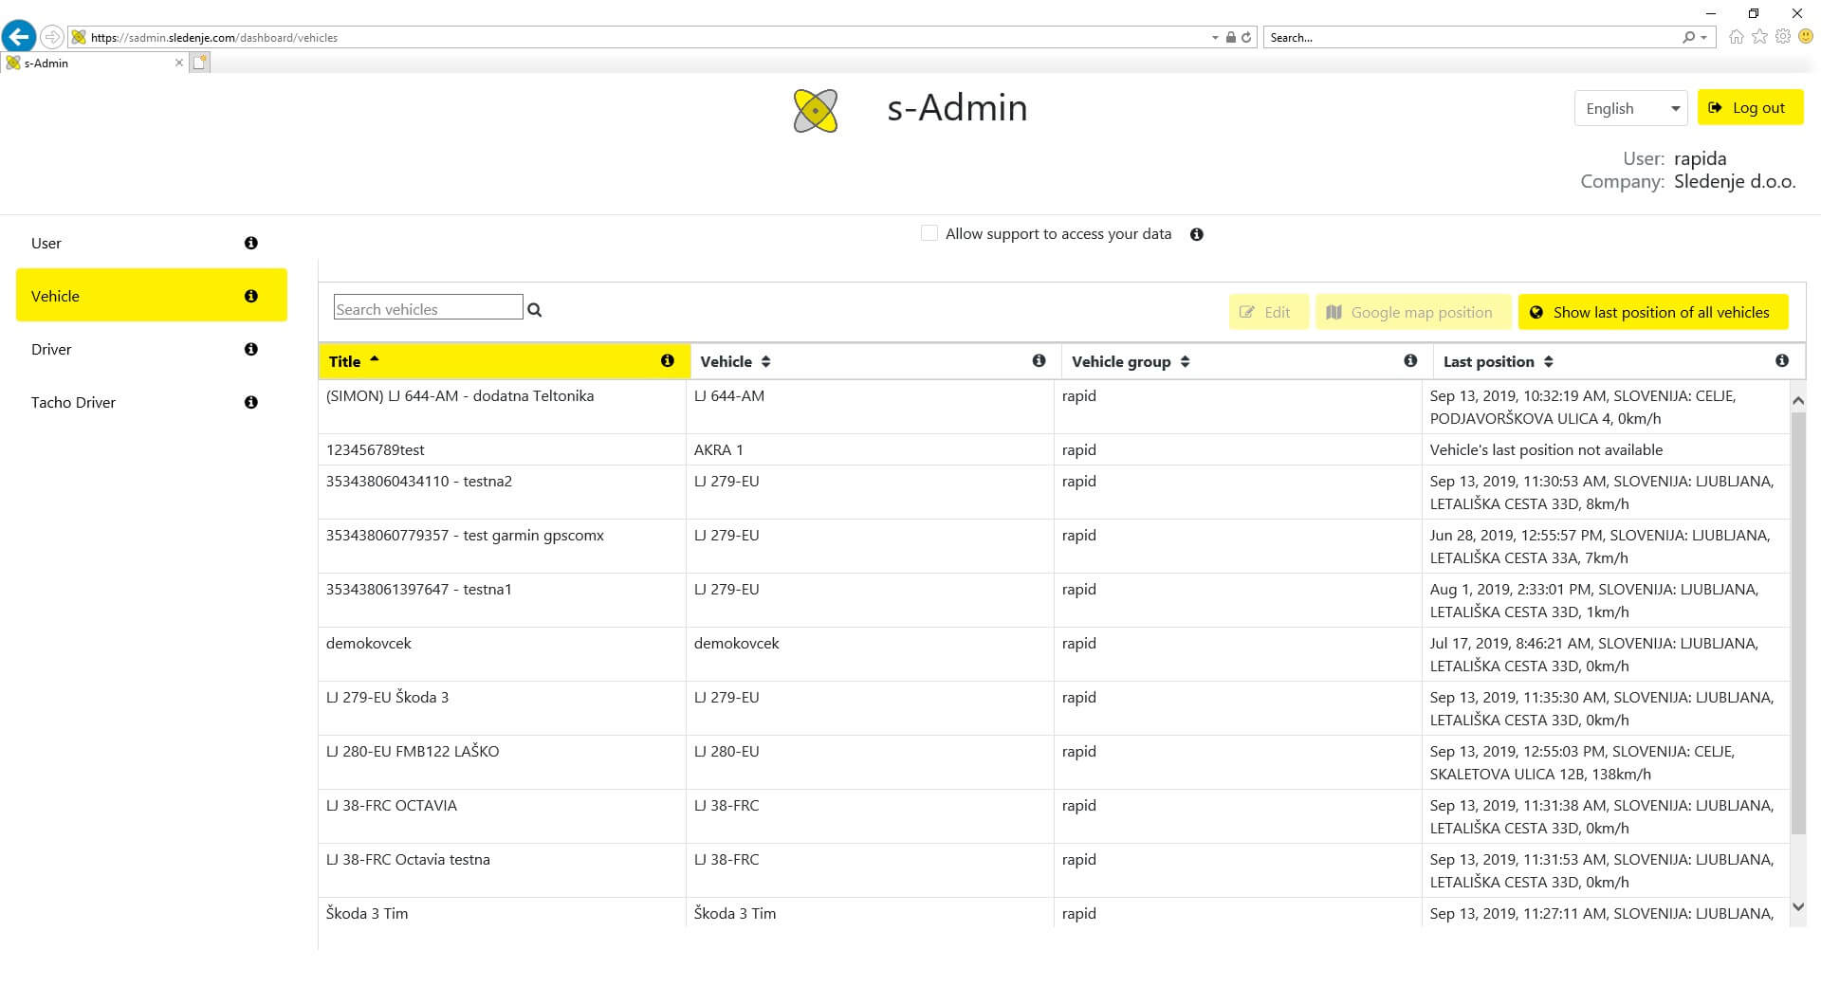The height and width of the screenshot is (986, 1821).
Task: Open the English language dropdown
Action: tap(1630, 108)
